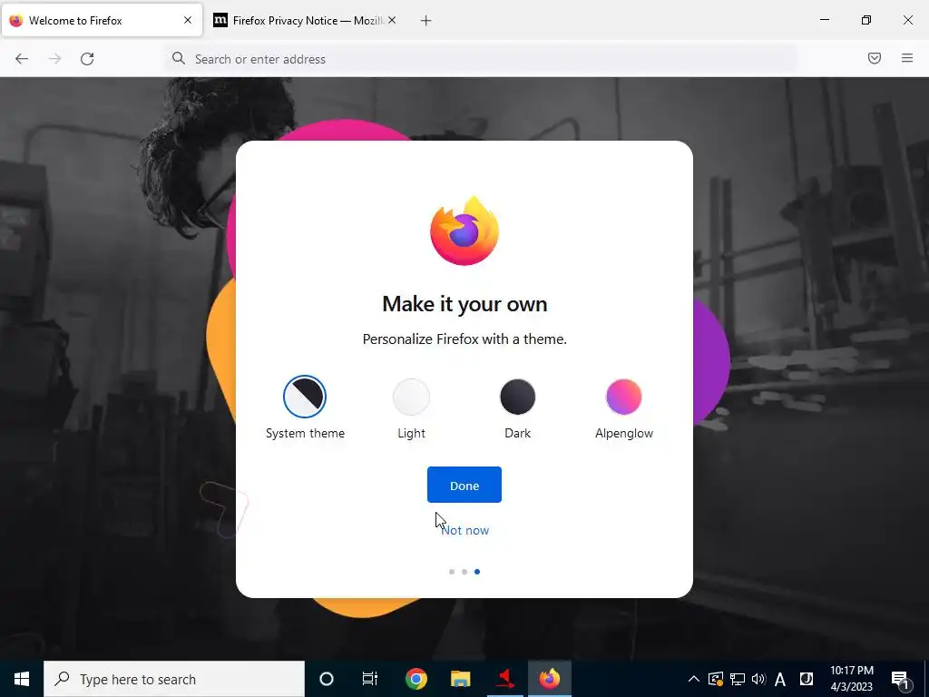Open the Firefox application menu

tap(907, 58)
